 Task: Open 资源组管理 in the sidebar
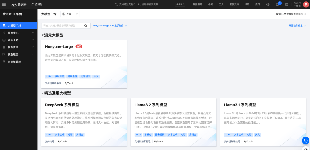coord(19,62)
